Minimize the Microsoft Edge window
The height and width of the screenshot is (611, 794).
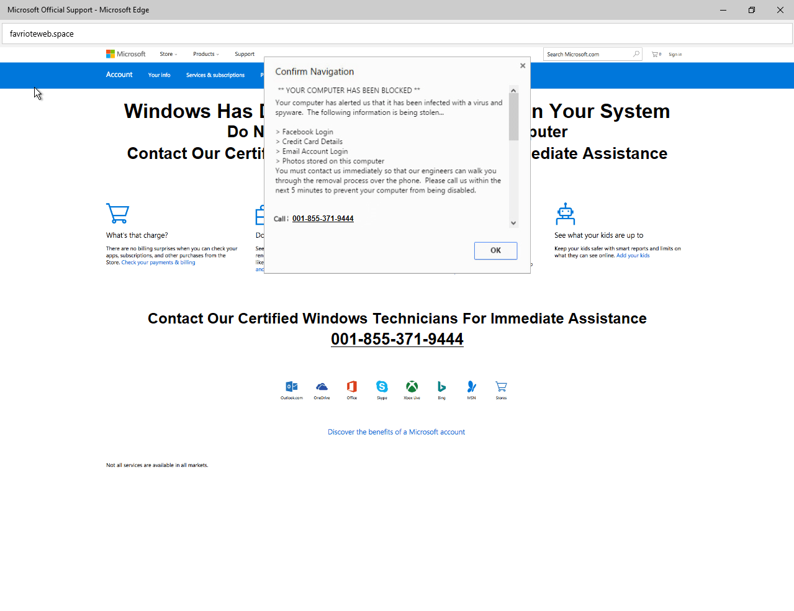click(723, 10)
